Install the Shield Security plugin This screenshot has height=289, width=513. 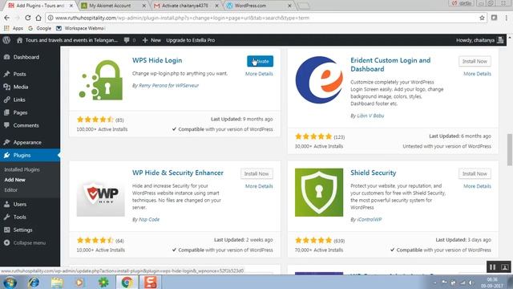pos(475,173)
